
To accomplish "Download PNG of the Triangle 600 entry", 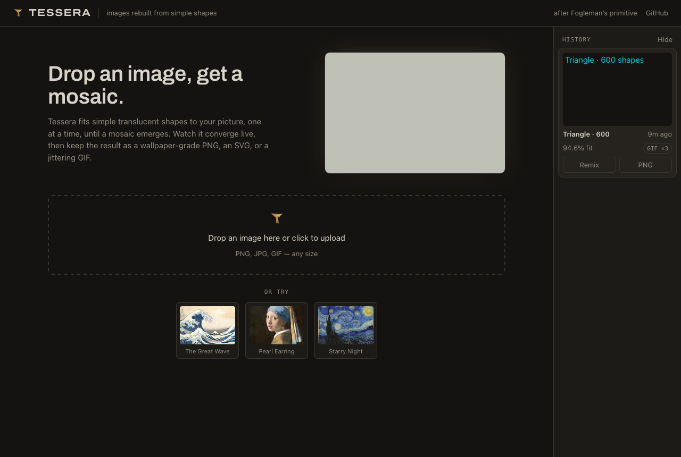I will point(645,165).
